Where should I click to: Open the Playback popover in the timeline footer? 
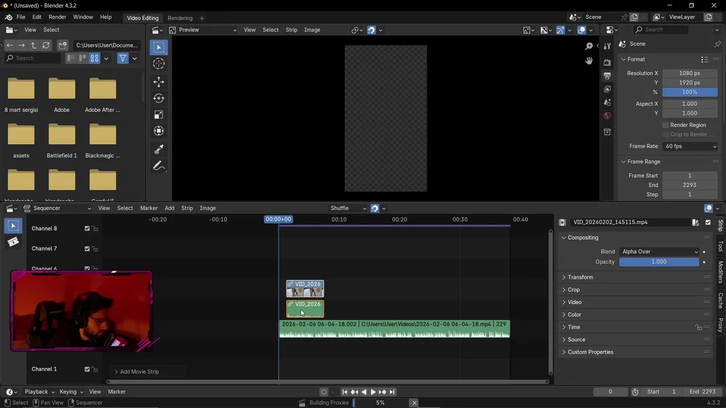tap(39, 392)
